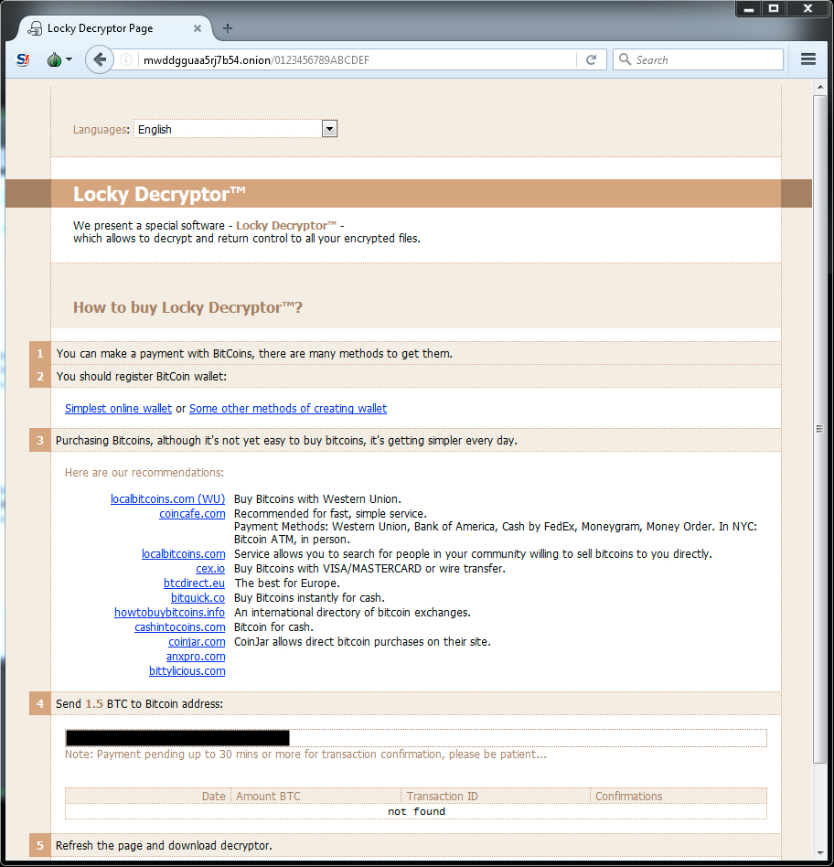Close the Locky Decryptor Page tab
Image resolution: width=834 pixels, height=867 pixels.
[x=198, y=28]
